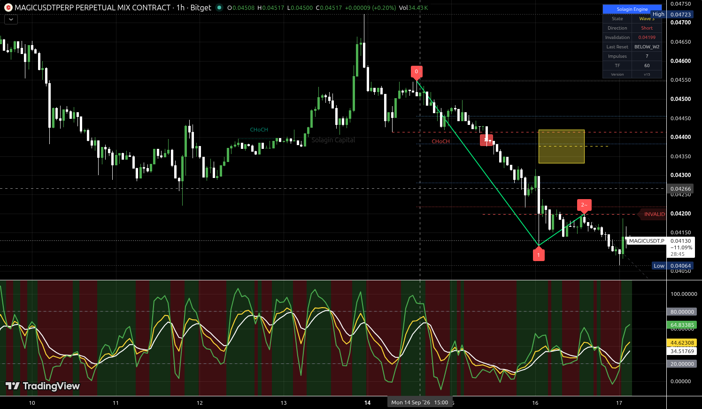The width and height of the screenshot is (702, 409).
Task: Click date 17 on the time axis
Action: click(619, 403)
